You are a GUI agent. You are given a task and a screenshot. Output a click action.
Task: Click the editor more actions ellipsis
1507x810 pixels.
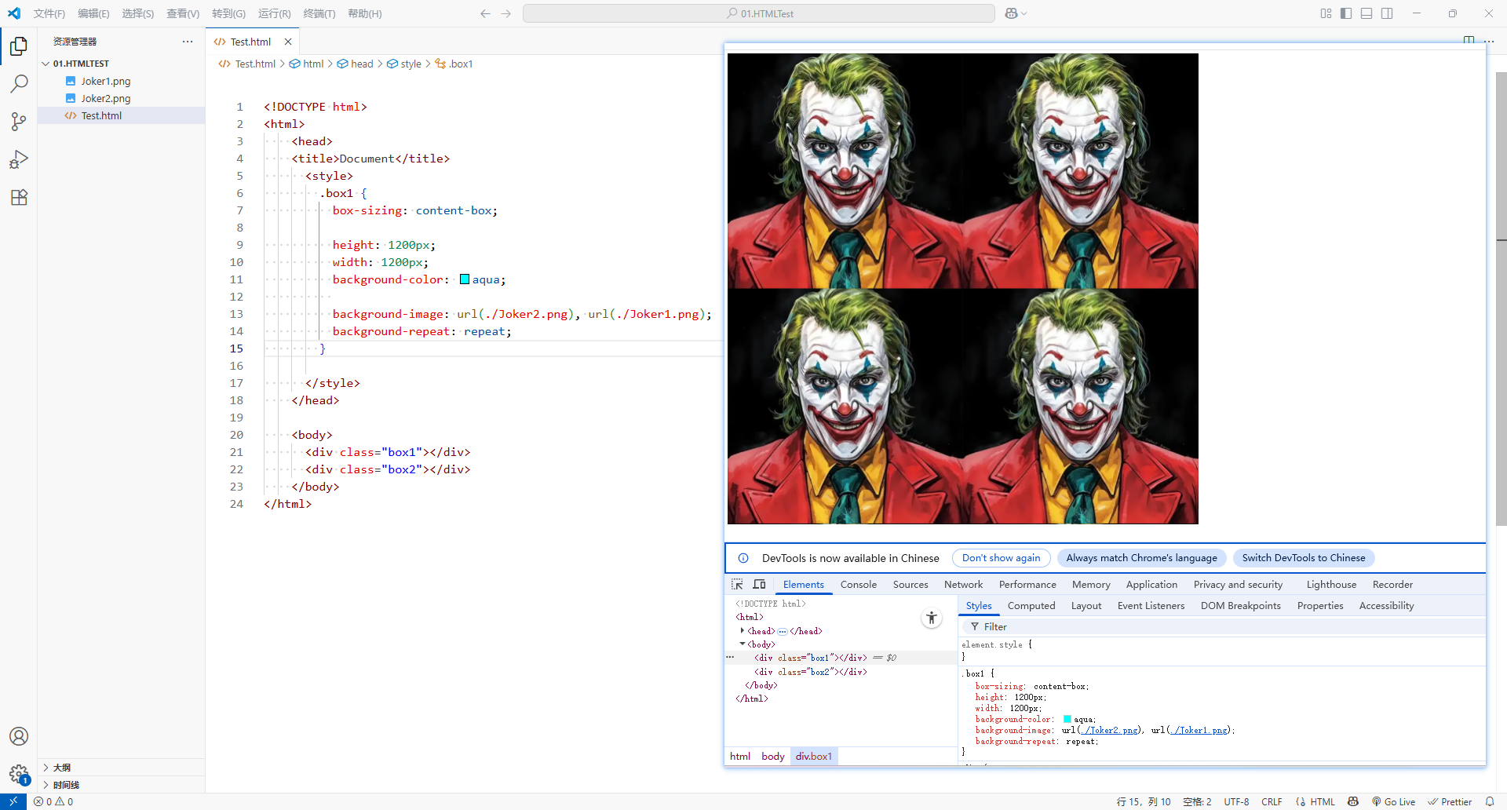(x=1489, y=41)
